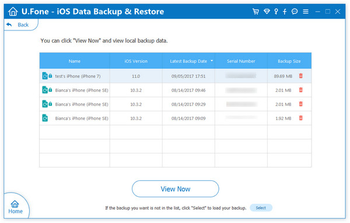The height and width of the screenshot is (223, 350).
Task: Click backup file icon for 09:09 backup row
Action: coord(45,118)
